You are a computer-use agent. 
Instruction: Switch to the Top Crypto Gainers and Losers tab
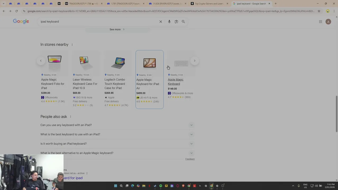pos(209,4)
